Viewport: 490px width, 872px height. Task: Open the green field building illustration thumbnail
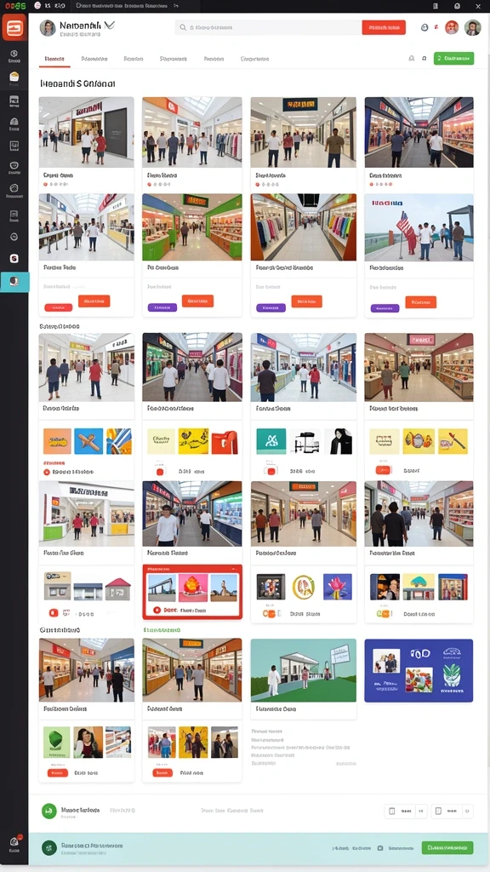point(304,670)
